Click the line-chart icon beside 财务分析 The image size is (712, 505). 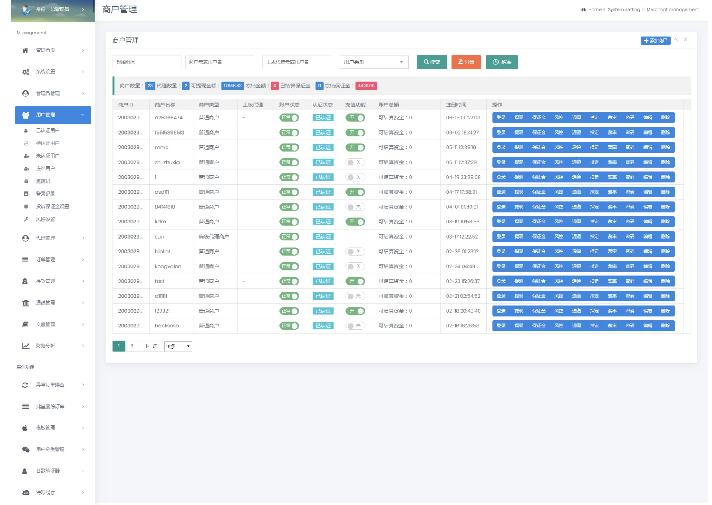tap(25, 346)
